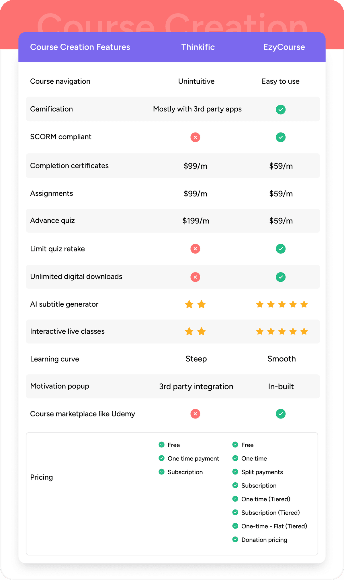344x580 pixels.
Task: Click green check for Unlimited digital downloads
Action: (281, 277)
